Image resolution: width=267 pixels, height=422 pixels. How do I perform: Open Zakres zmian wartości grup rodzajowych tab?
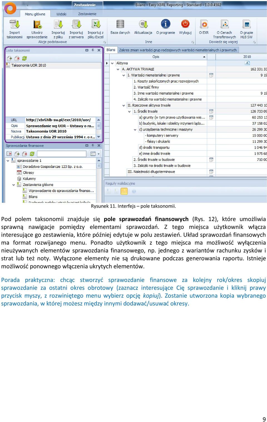178,50
